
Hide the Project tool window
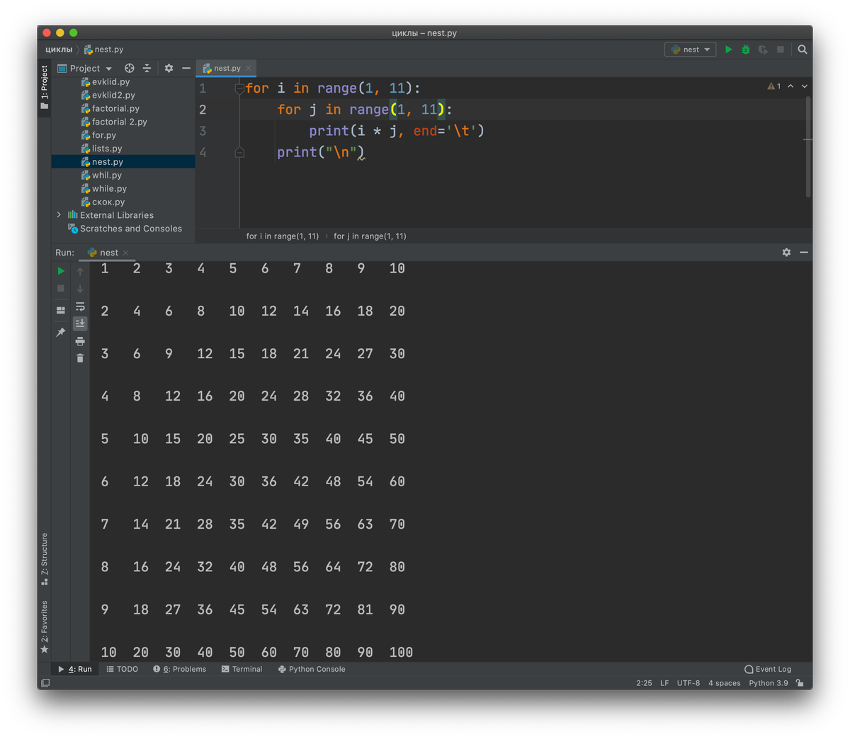[186, 69]
